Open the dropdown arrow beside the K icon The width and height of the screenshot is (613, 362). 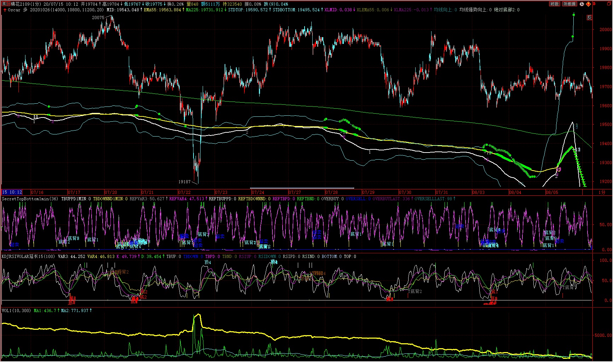pos(8,4)
